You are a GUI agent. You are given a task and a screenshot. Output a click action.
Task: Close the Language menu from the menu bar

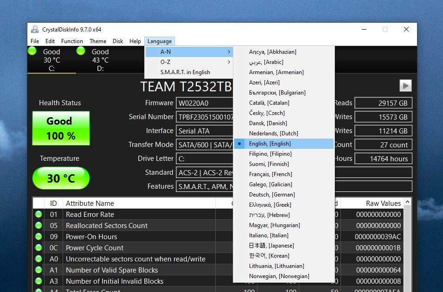(x=160, y=41)
